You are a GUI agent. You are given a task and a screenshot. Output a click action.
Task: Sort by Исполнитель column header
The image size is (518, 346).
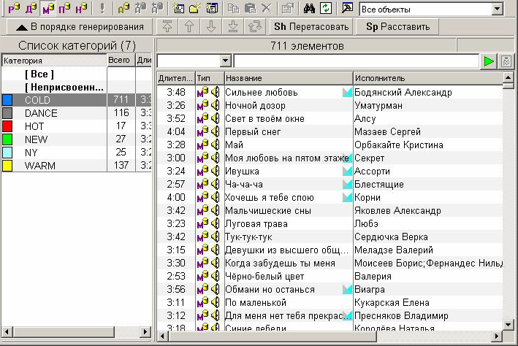(x=427, y=78)
